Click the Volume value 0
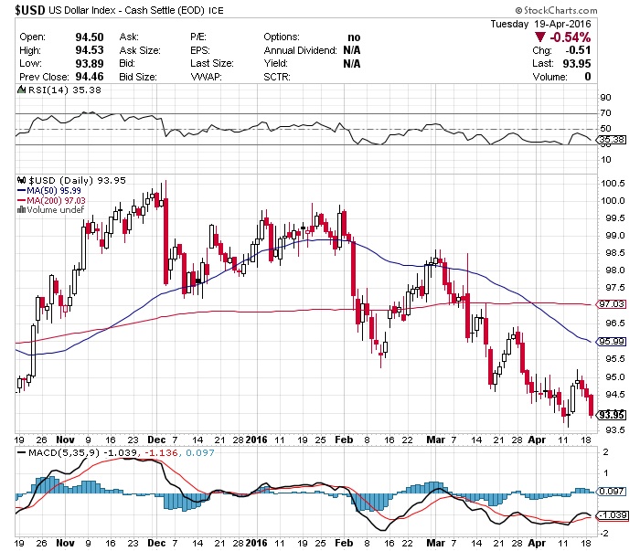640x551 pixels. coord(588,77)
